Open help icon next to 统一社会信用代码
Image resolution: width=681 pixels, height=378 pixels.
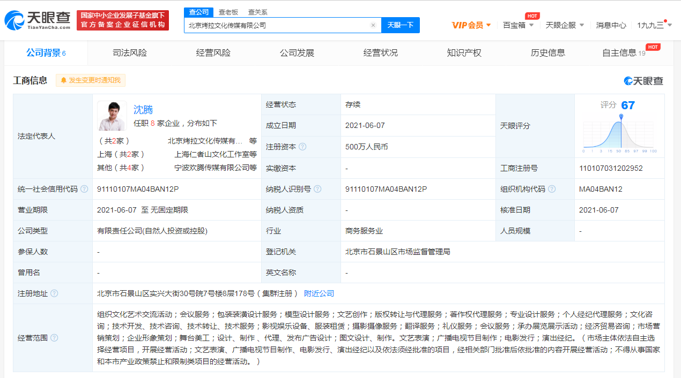click(84, 189)
